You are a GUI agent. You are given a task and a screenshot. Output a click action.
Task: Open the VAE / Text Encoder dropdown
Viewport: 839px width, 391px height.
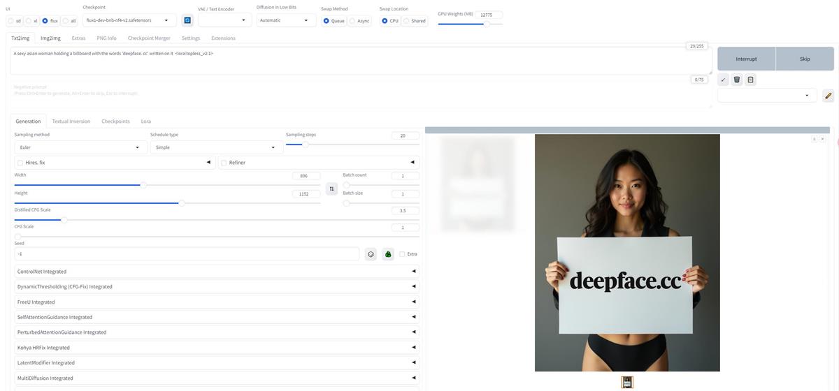(x=224, y=20)
